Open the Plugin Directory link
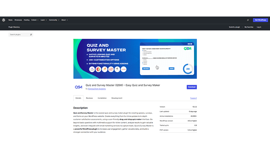270x150 pixels. (x=14, y=27)
